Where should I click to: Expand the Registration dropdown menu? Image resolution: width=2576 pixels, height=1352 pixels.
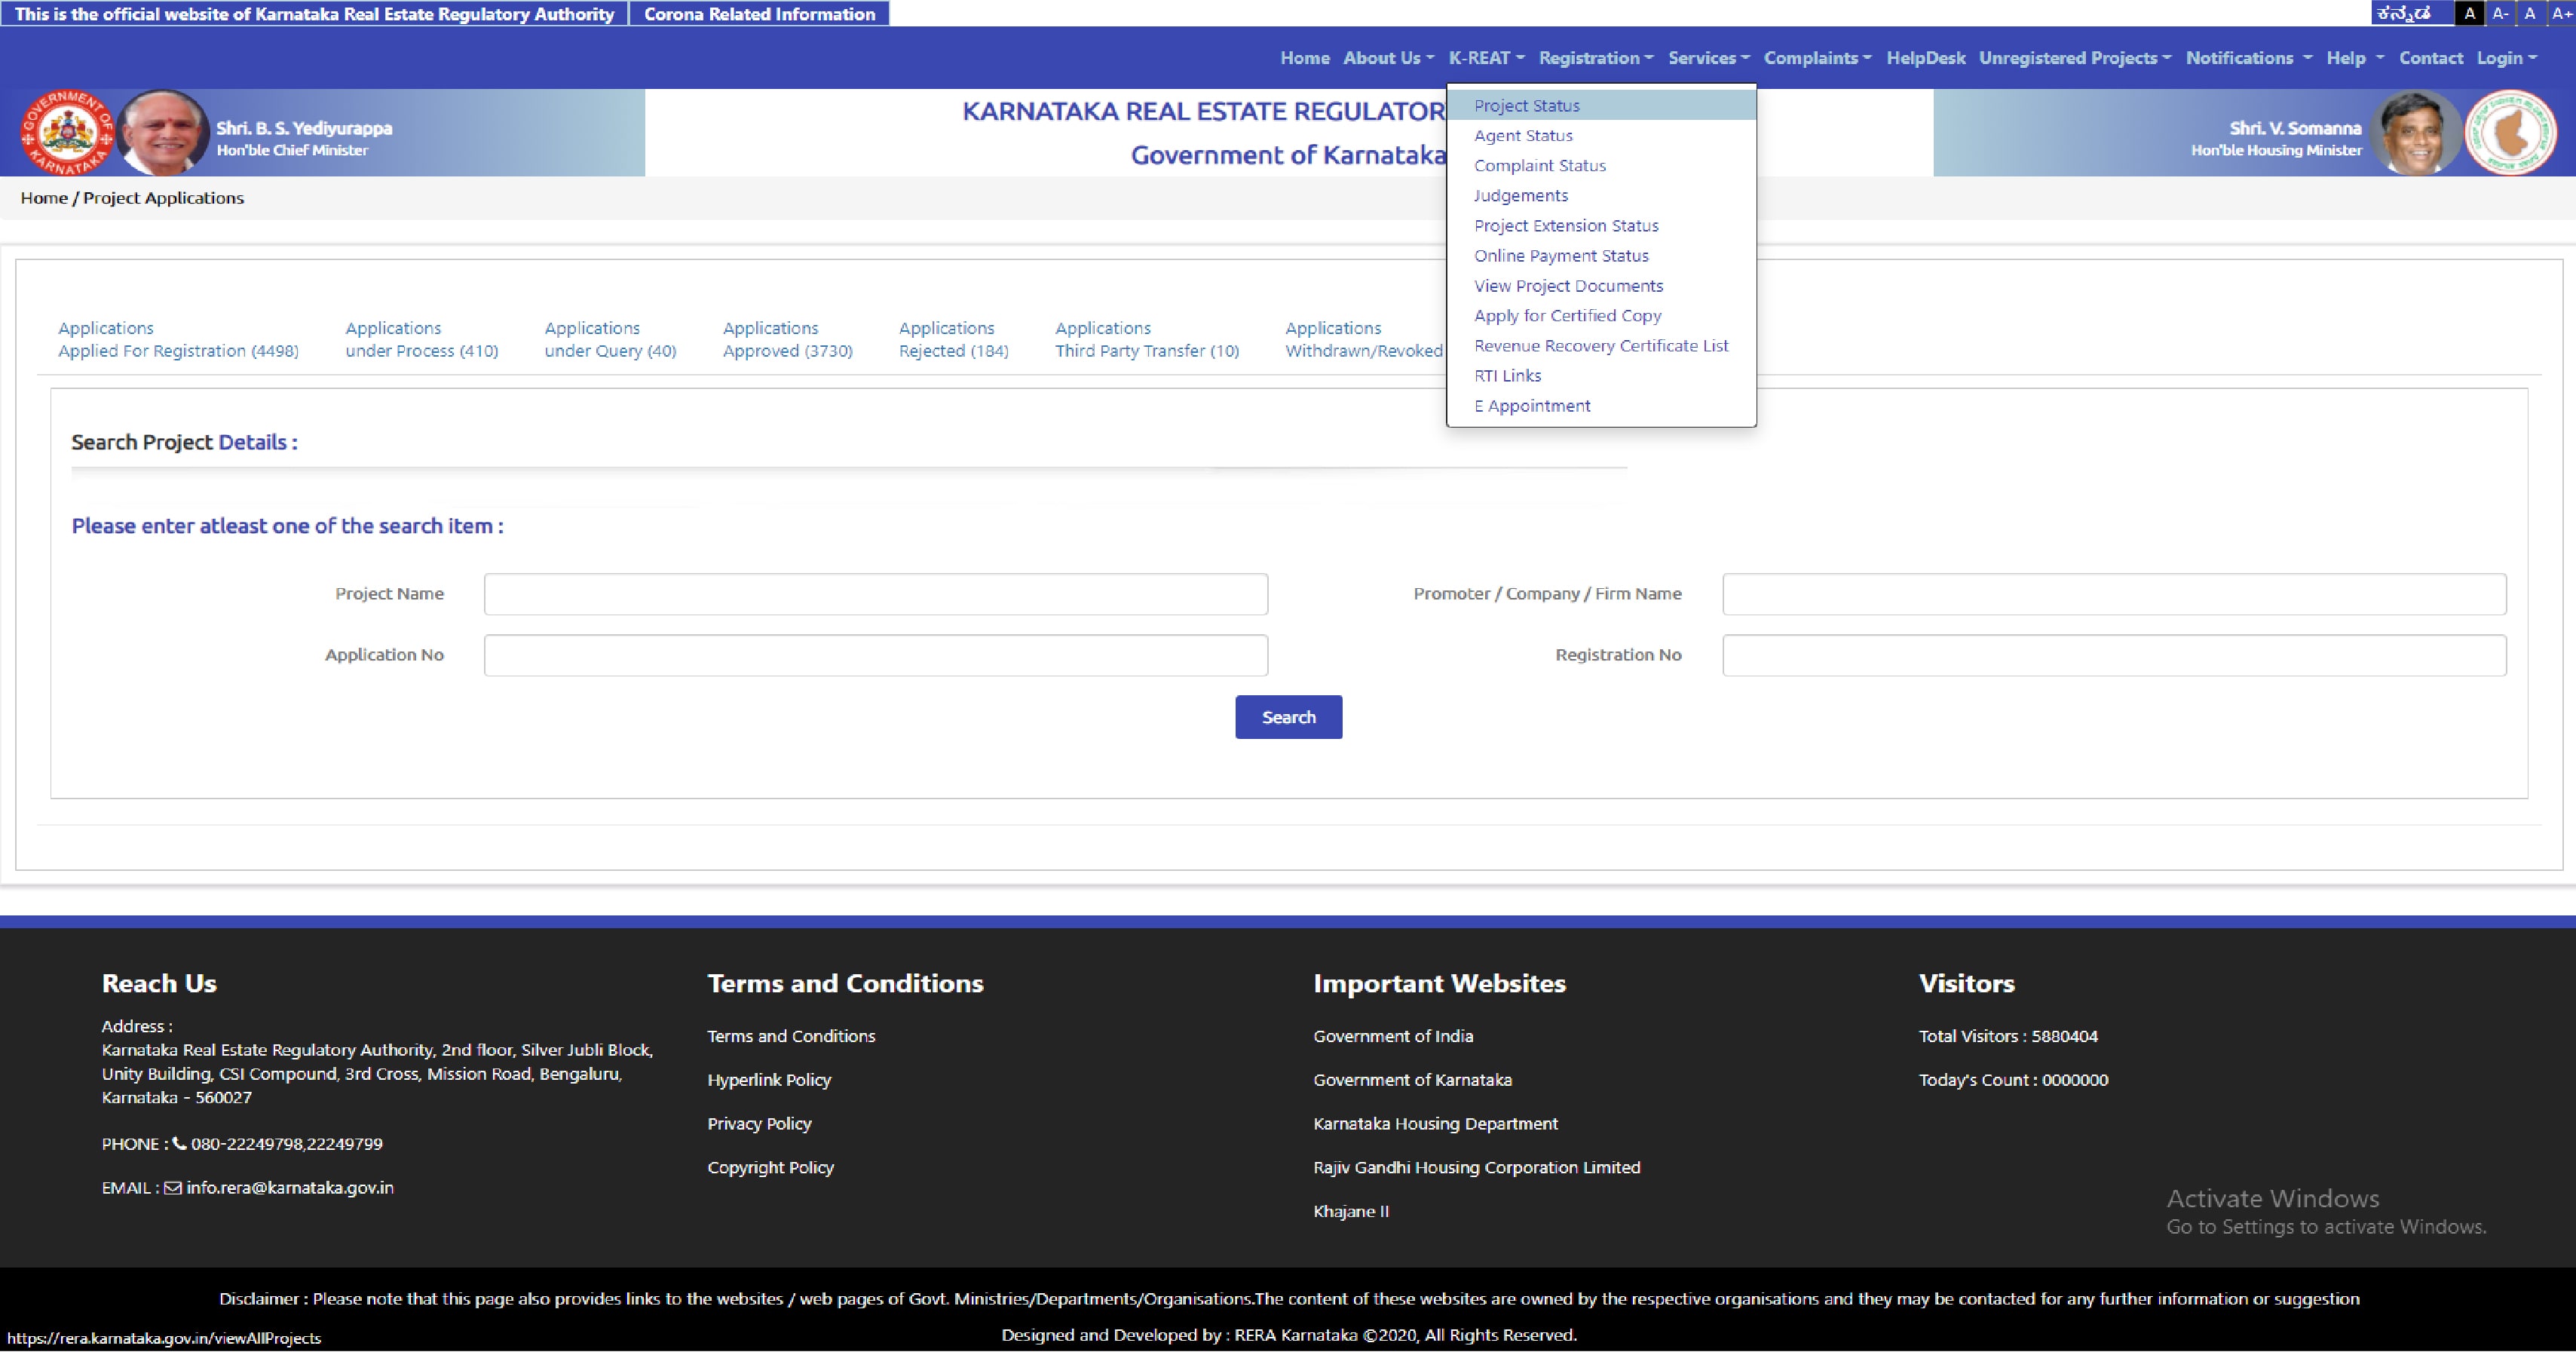pyautogui.click(x=1596, y=58)
